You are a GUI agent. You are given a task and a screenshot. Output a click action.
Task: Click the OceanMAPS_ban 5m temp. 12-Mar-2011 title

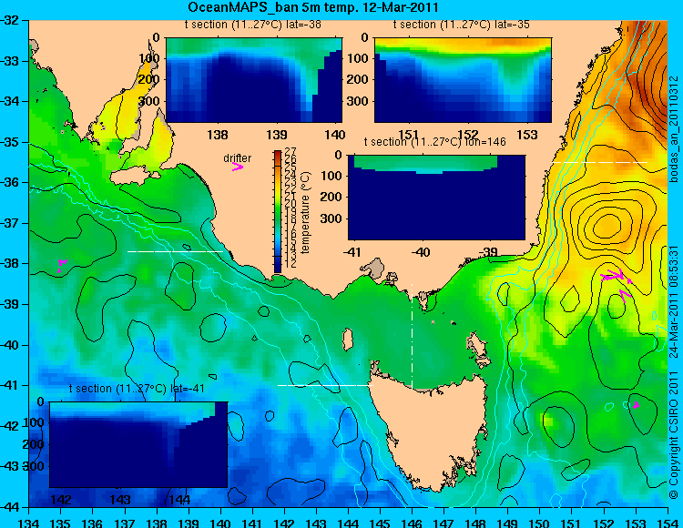(x=312, y=7)
